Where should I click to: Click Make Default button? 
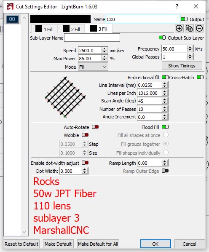coord(58,244)
